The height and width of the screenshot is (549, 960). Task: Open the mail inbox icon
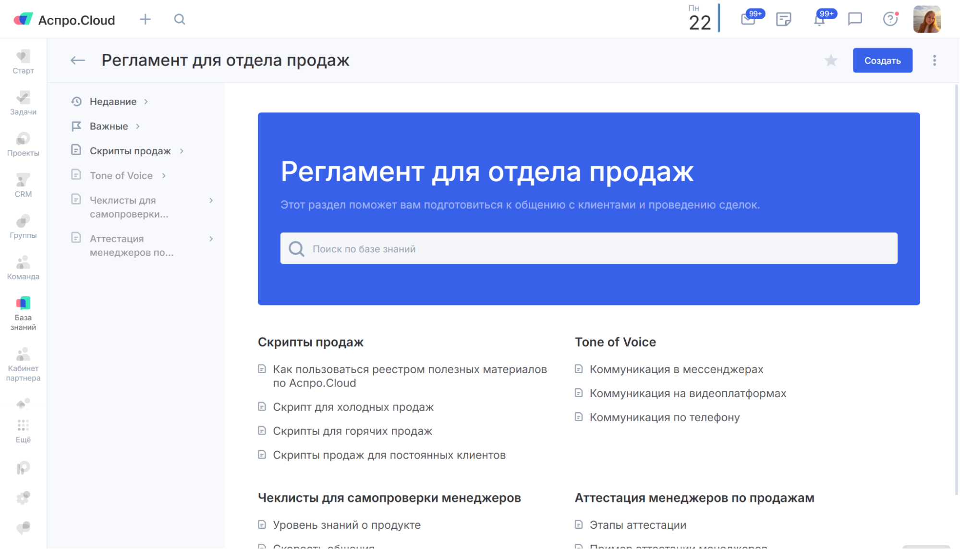(748, 20)
